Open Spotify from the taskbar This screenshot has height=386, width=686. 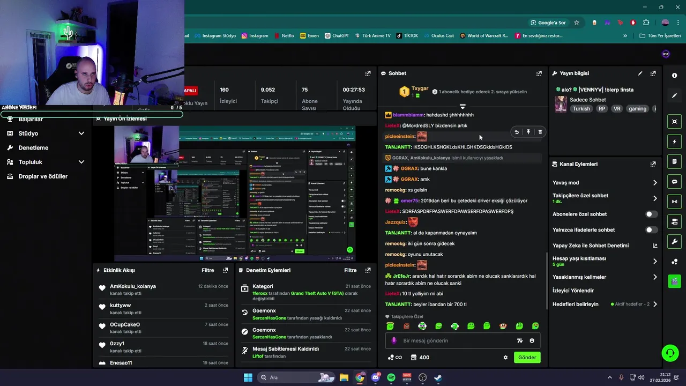(x=391, y=377)
